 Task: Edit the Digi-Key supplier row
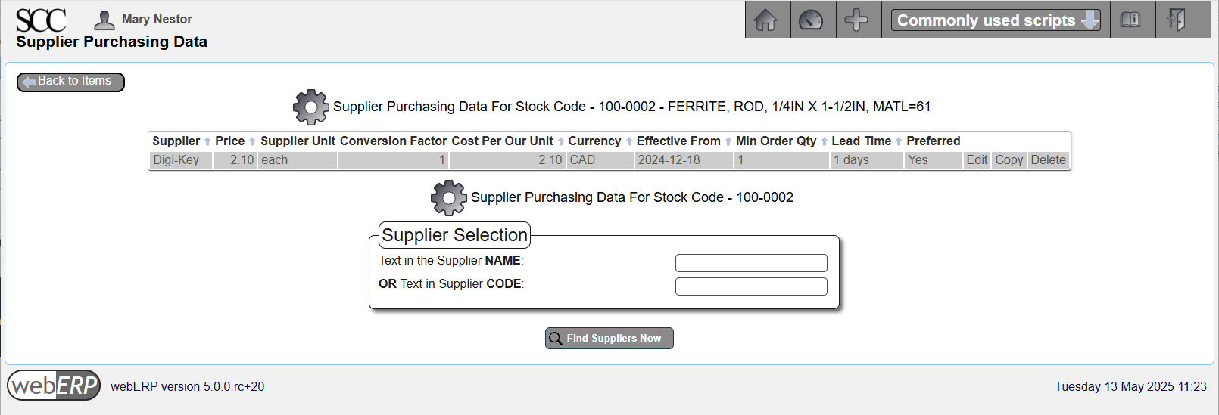click(977, 160)
